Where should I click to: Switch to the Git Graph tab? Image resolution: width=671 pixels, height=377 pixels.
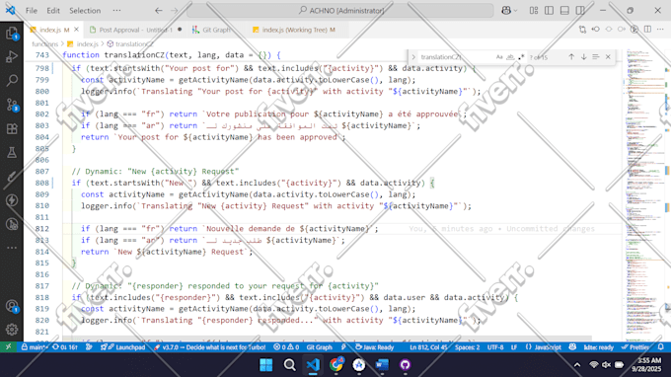pos(216,30)
